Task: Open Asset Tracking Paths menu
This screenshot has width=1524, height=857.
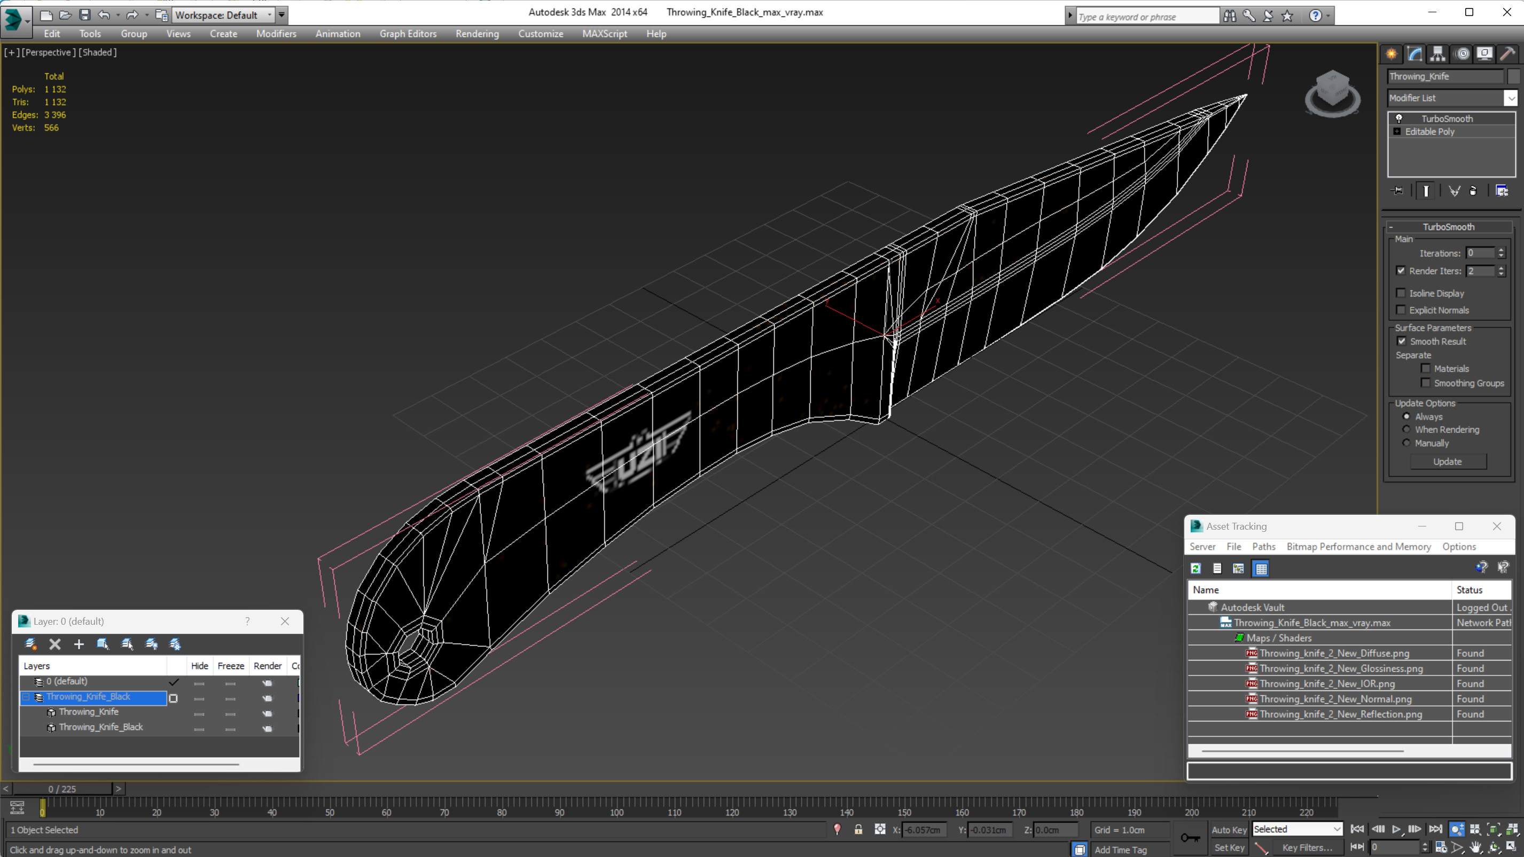Action: [1263, 546]
